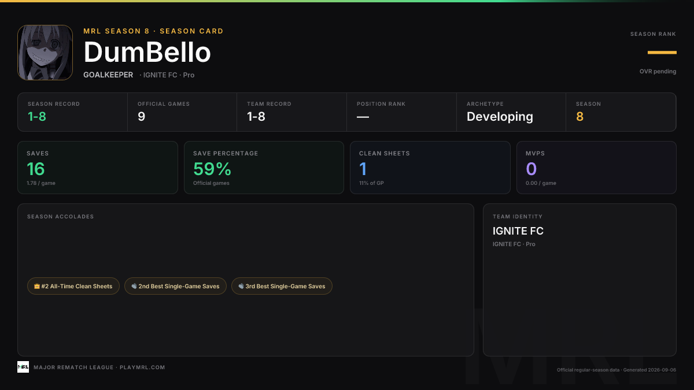Click the Team Identity heading
Image resolution: width=694 pixels, height=390 pixels.
point(518,217)
